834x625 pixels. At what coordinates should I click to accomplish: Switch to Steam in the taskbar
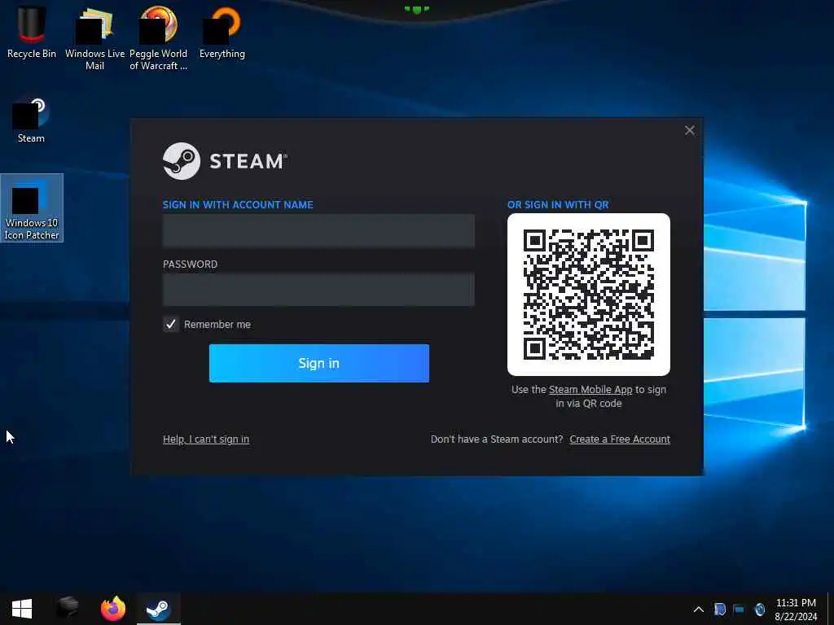click(159, 609)
